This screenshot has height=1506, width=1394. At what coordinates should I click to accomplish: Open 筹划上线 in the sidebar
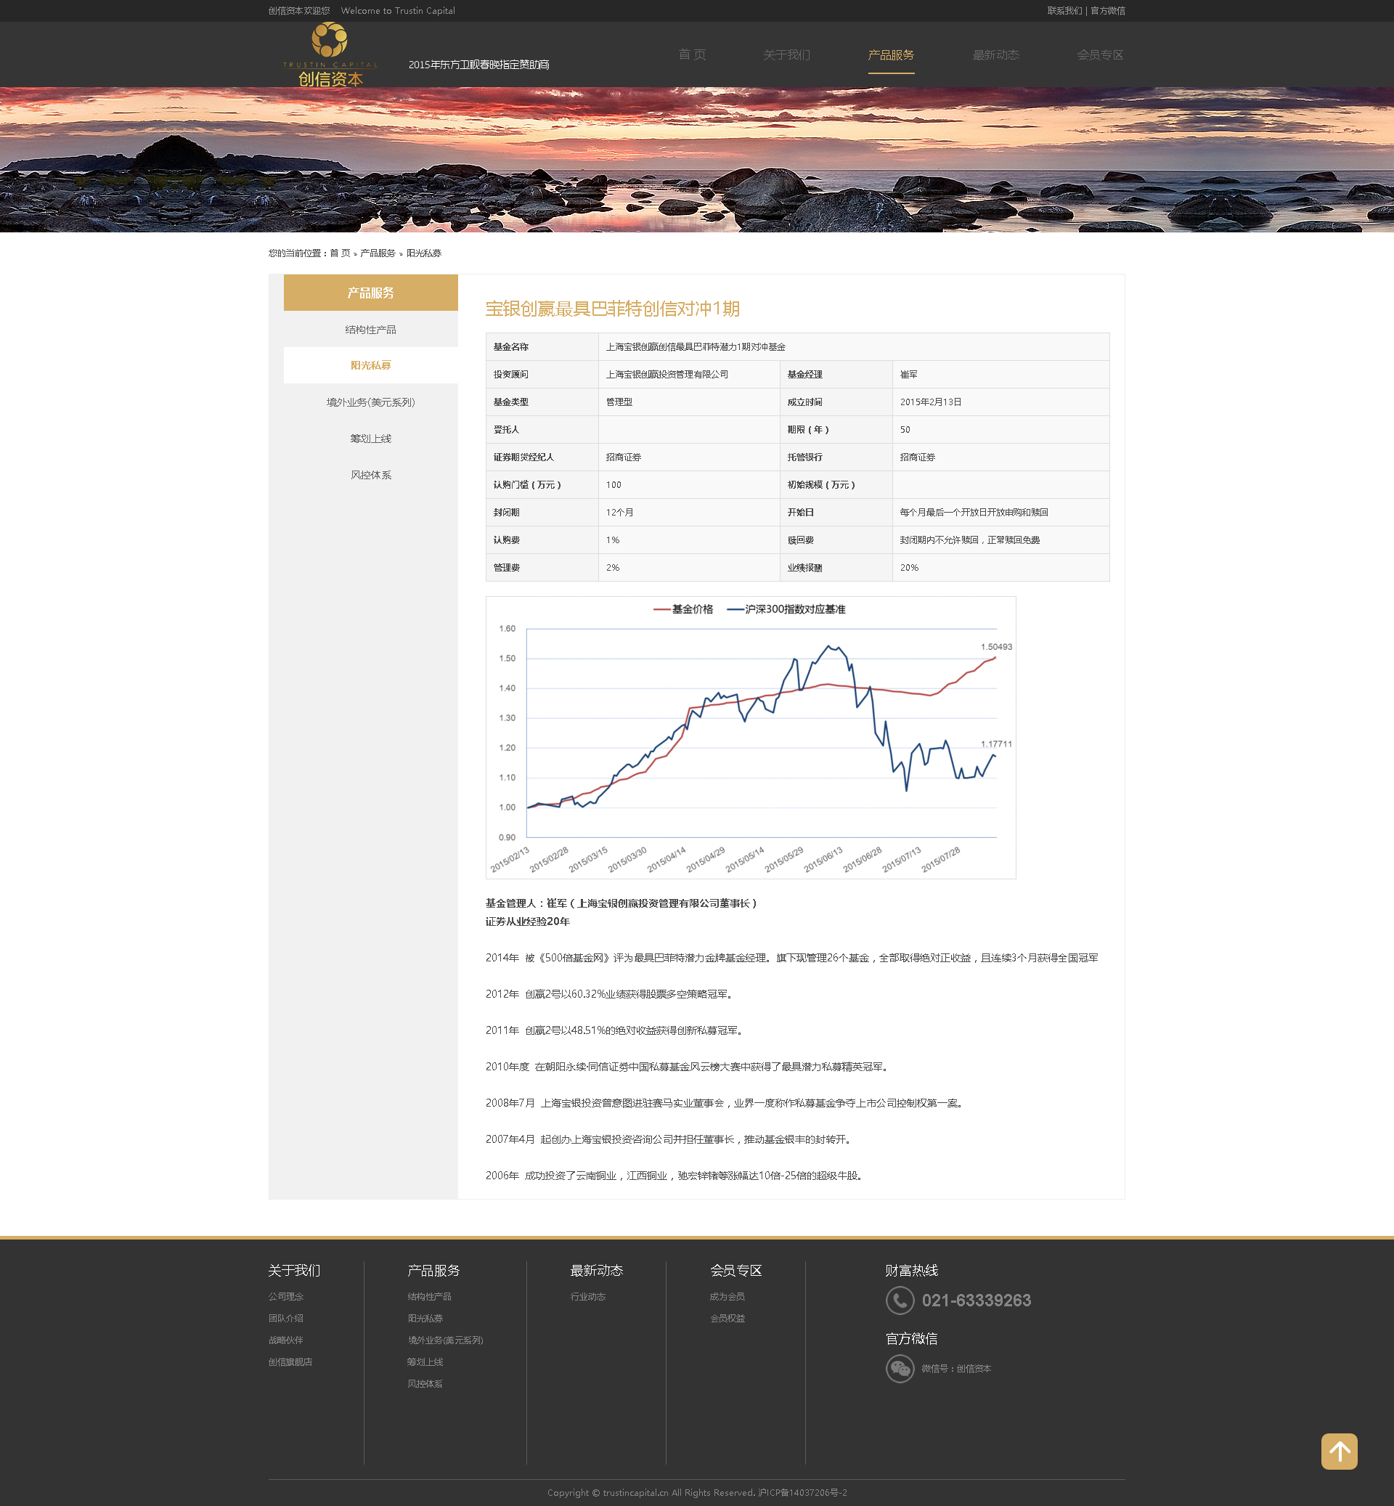pos(370,439)
